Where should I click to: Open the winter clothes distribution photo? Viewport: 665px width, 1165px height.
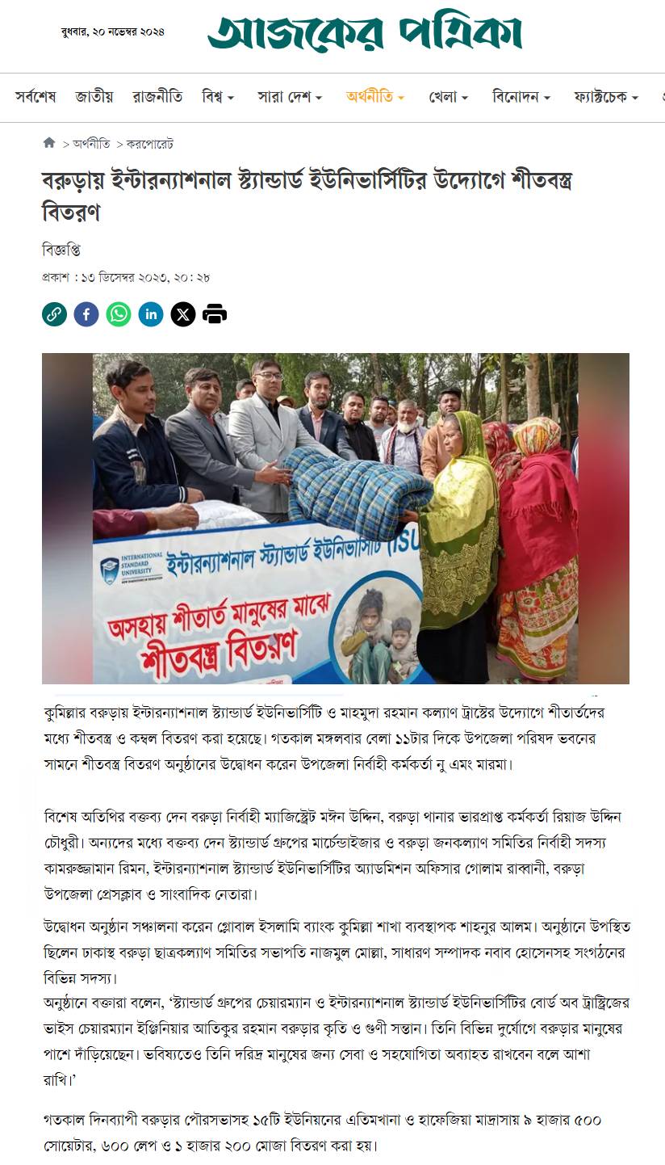[x=336, y=519]
